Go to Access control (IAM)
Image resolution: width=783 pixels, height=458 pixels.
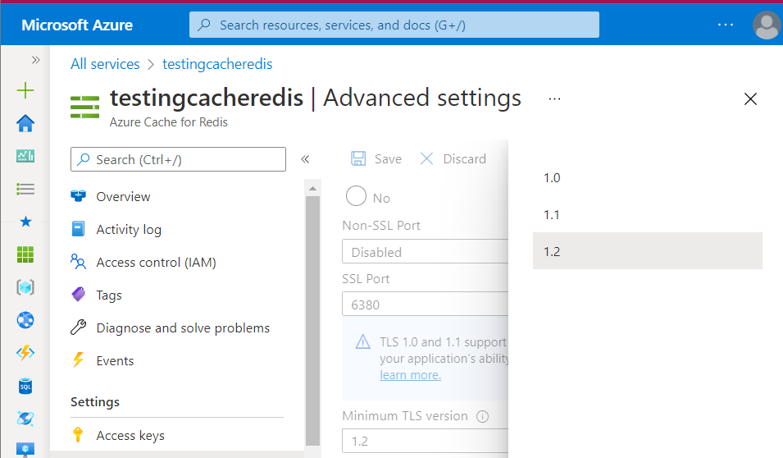[x=156, y=263]
